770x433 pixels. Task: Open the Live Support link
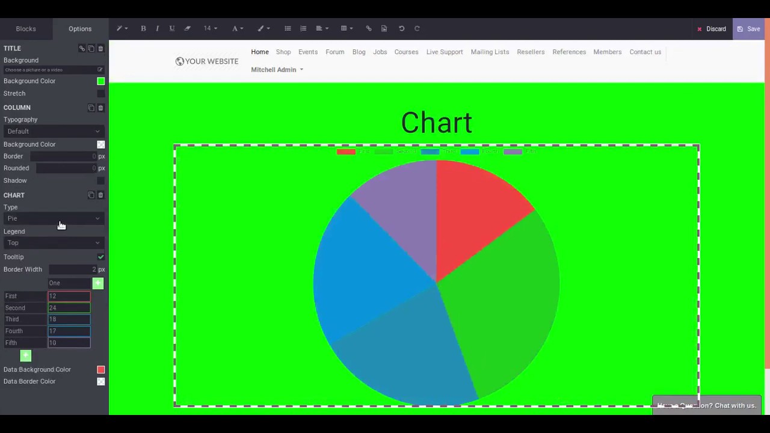tap(445, 52)
